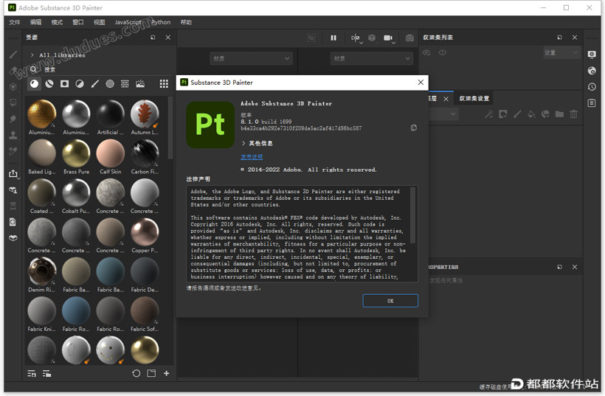Click the legal notice scrollbar
This screenshot has height=396, width=605.
412,215
